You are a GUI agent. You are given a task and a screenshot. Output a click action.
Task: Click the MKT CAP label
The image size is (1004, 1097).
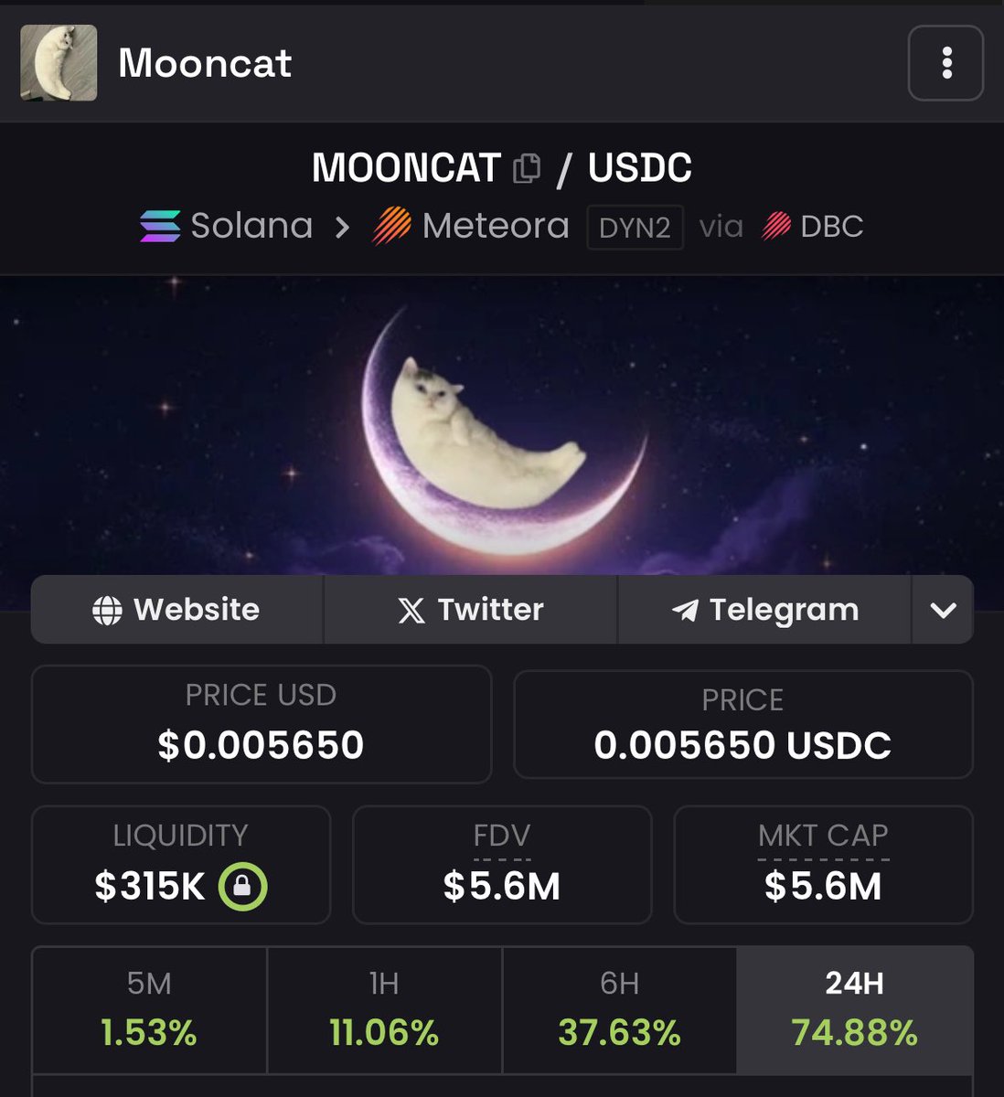[823, 836]
